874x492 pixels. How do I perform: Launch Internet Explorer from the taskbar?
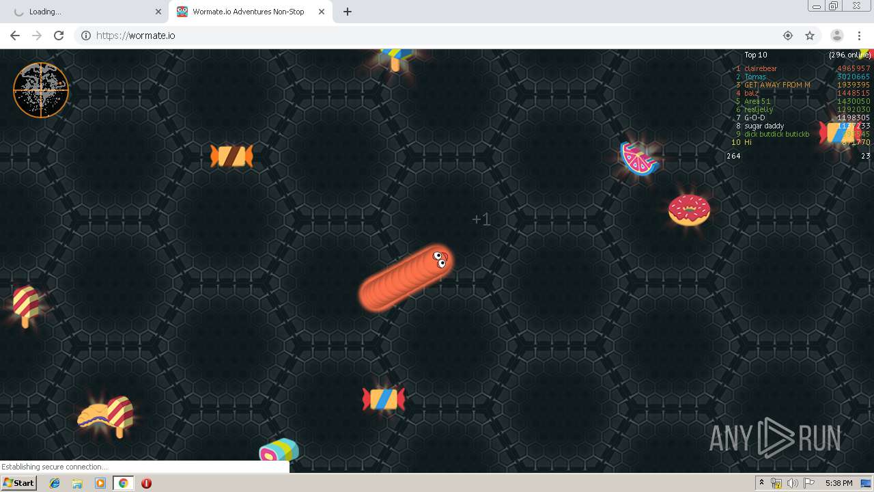[55, 483]
